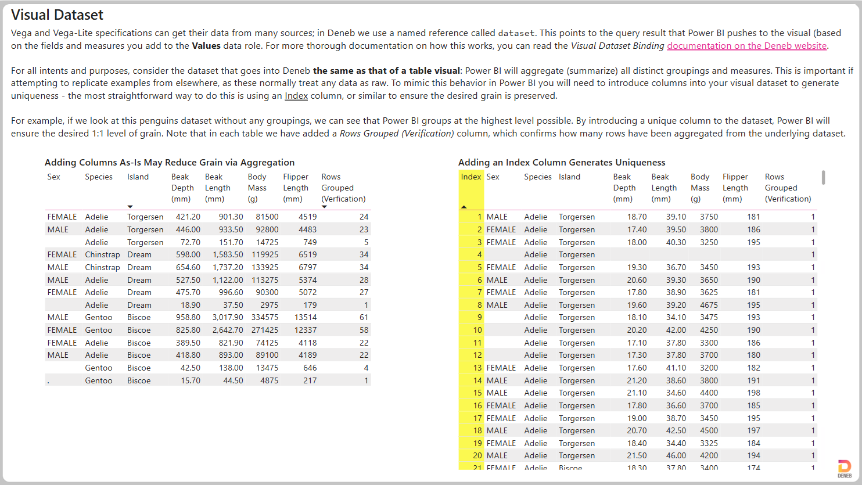Click the 41.10 beak length cell
Viewport: 862px width, 485px height.
click(676, 368)
